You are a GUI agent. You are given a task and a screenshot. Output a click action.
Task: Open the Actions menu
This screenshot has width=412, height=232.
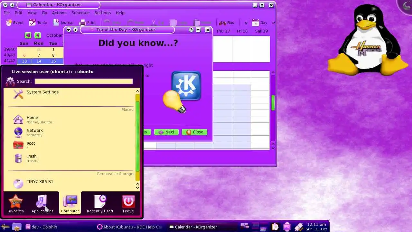[59, 13]
